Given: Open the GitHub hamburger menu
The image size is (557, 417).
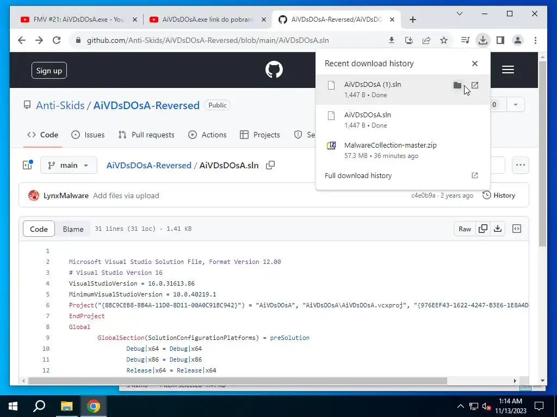Looking at the screenshot, I should (508, 69).
